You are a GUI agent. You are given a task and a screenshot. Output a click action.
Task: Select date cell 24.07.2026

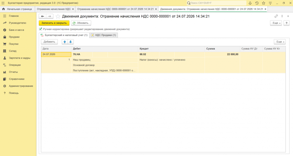(x=56, y=54)
